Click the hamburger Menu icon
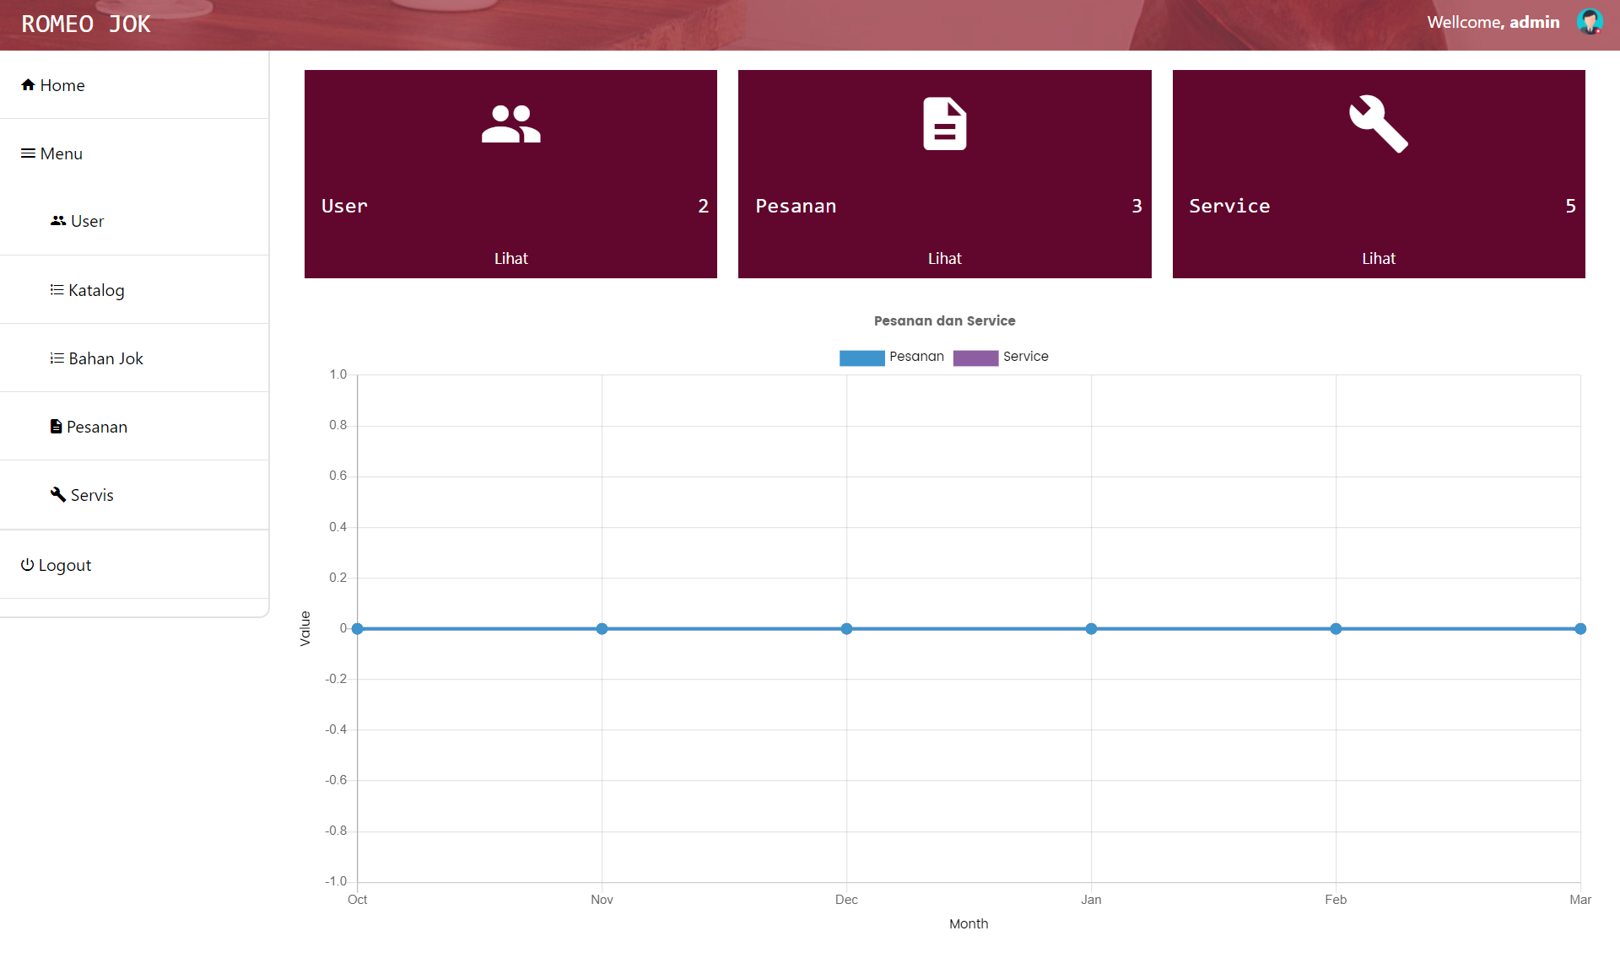 (28, 153)
